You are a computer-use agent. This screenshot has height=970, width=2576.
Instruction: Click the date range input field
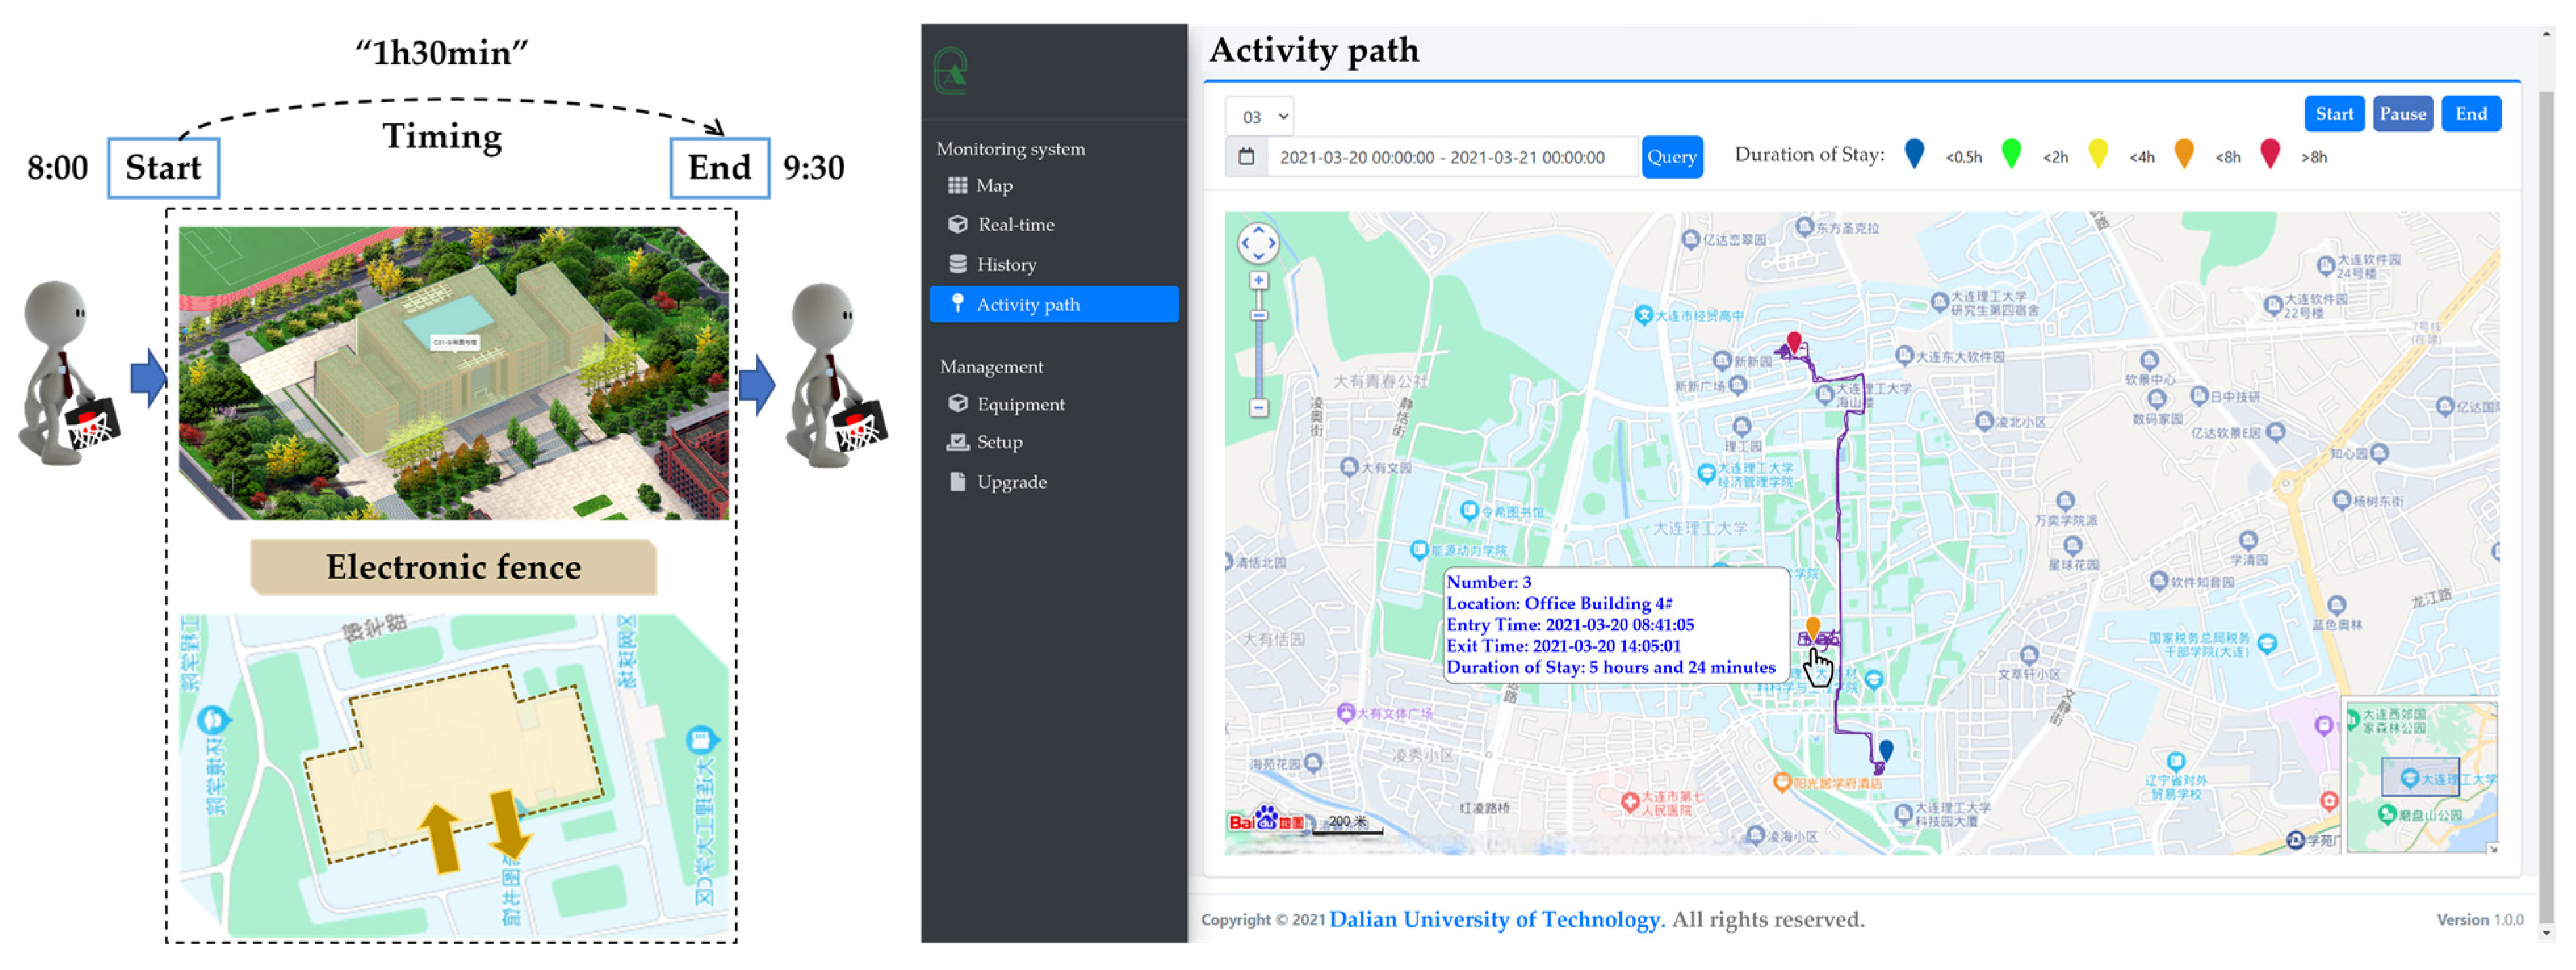tap(1452, 157)
